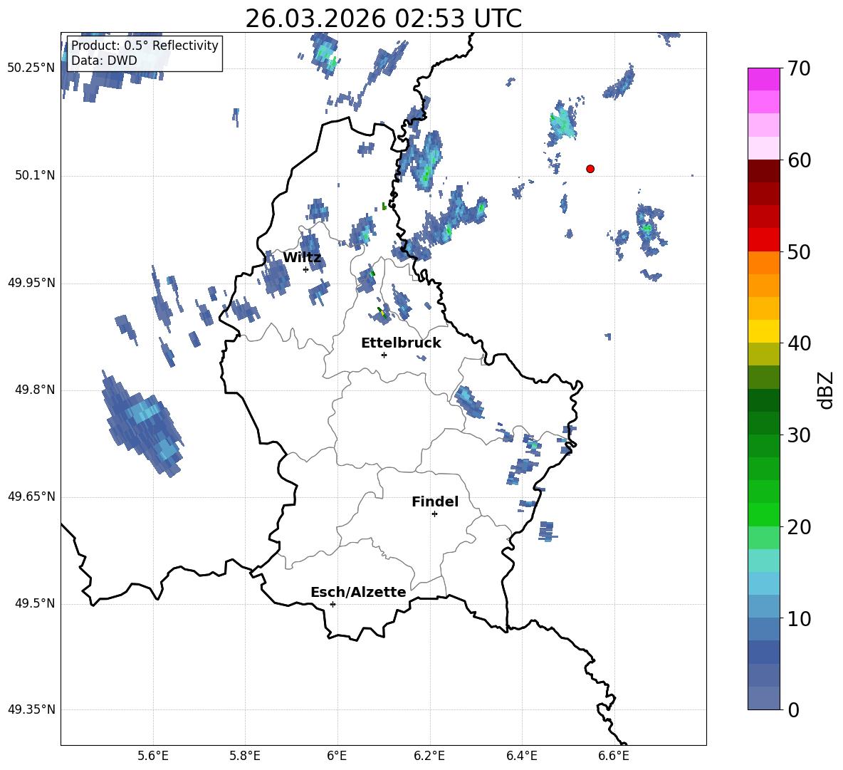This screenshot has width=843, height=770.
Task: Click the Ettelbruck cross marker
Action: (384, 355)
